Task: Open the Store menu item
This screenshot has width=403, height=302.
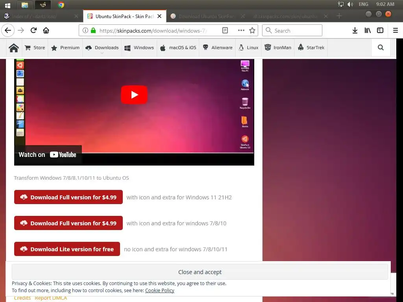Action: tap(35, 48)
